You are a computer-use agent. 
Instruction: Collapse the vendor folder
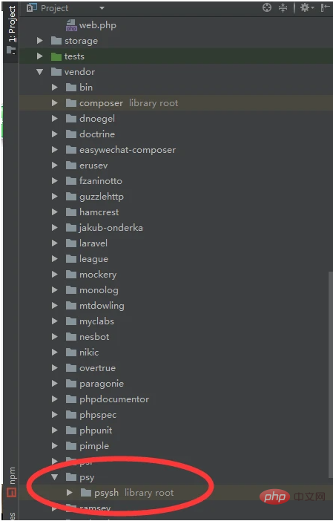click(40, 72)
